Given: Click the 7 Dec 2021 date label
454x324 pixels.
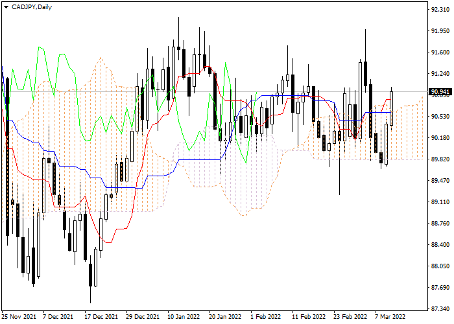Looking at the screenshot, I should (x=58, y=316).
